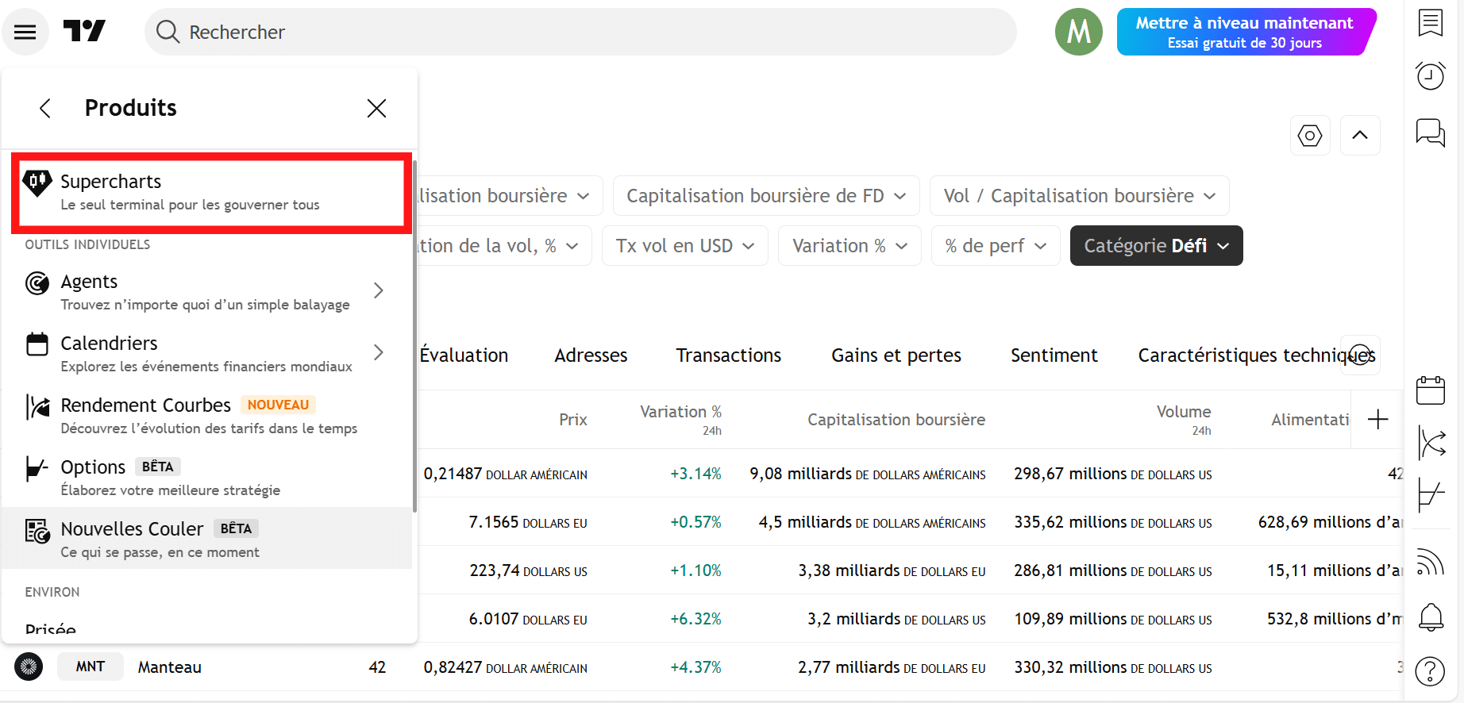This screenshot has width=1464, height=703.
Task: Open the hamburger main menu
Action: (x=25, y=32)
